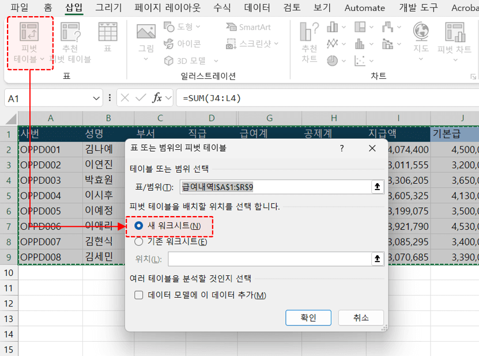The width and height of the screenshot is (479, 356).
Task: Collapse dialog for 위치 range selection
Action: [x=378, y=259]
